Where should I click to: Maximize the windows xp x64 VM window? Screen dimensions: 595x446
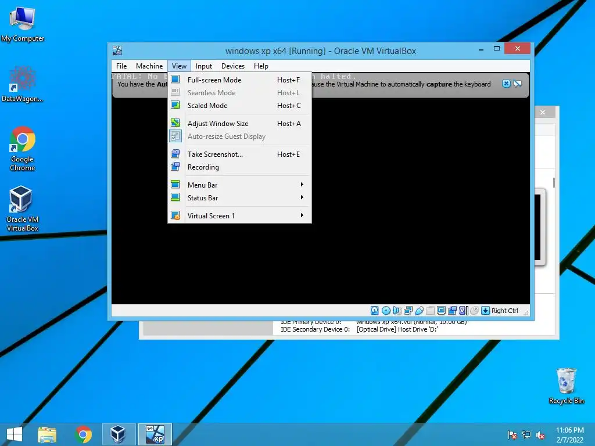pyautogui.click(x=497, y=49)
